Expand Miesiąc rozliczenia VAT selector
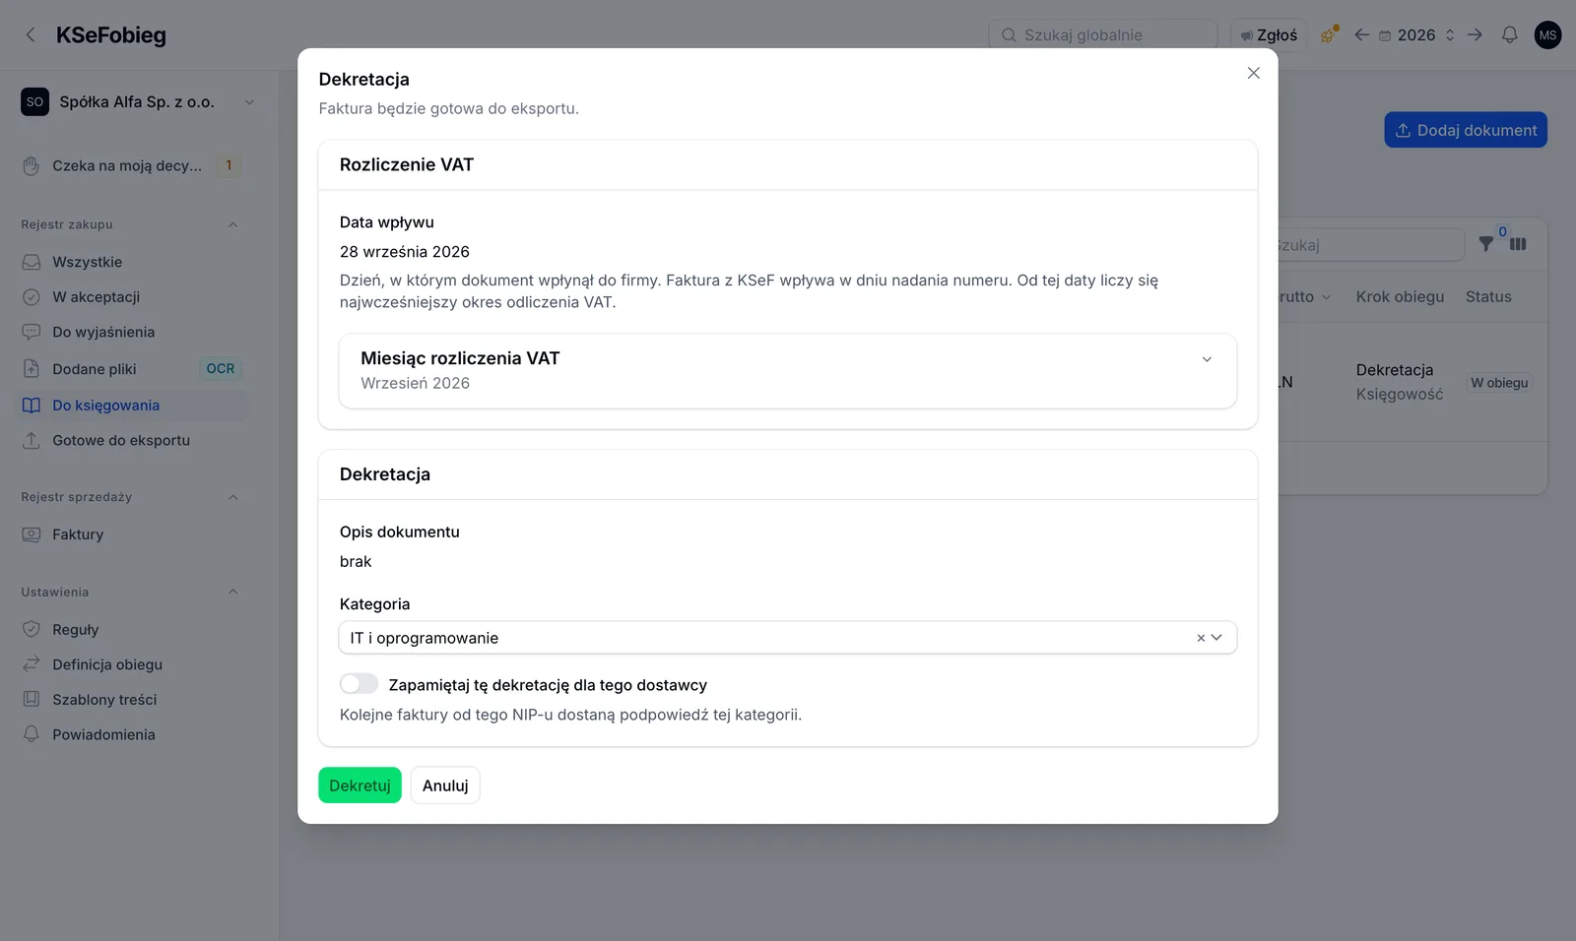Viewport: 1576px width, 941px height. pyautogui.click(x=787, y=370)
